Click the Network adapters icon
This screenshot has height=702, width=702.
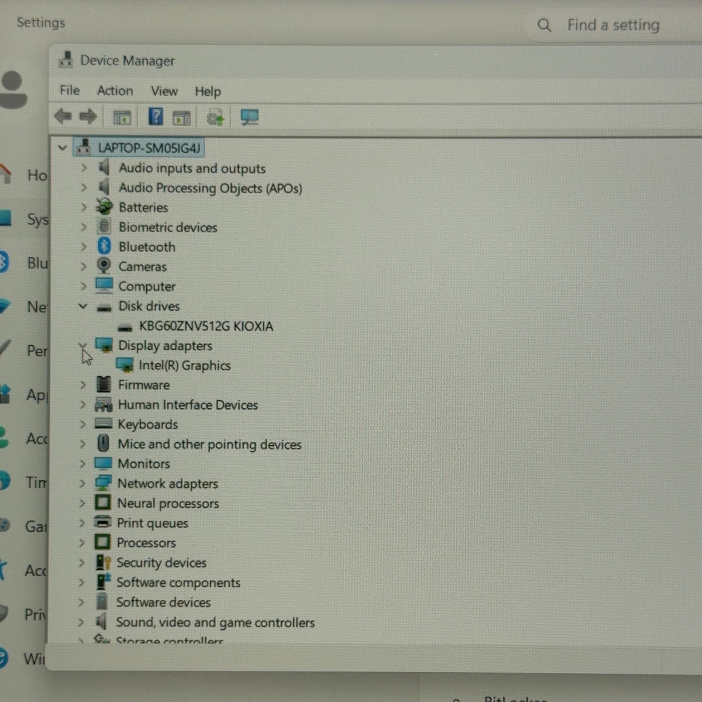pos(103,483)
